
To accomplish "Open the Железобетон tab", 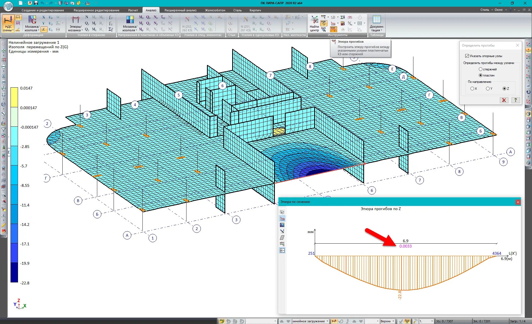I will 215,10.
